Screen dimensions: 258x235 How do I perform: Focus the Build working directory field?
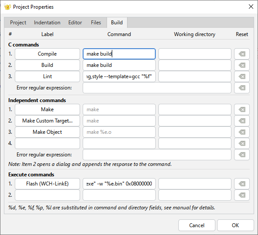[195, 65]
